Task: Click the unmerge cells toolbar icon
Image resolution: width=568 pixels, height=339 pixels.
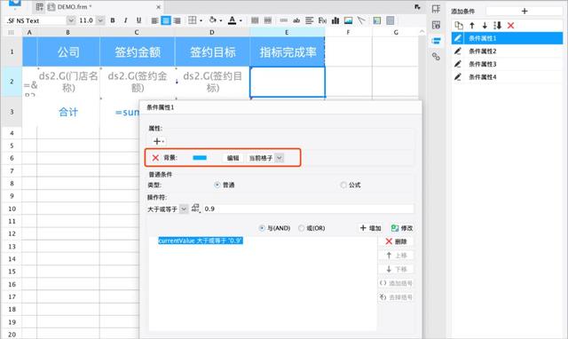Action: (268, 20)
